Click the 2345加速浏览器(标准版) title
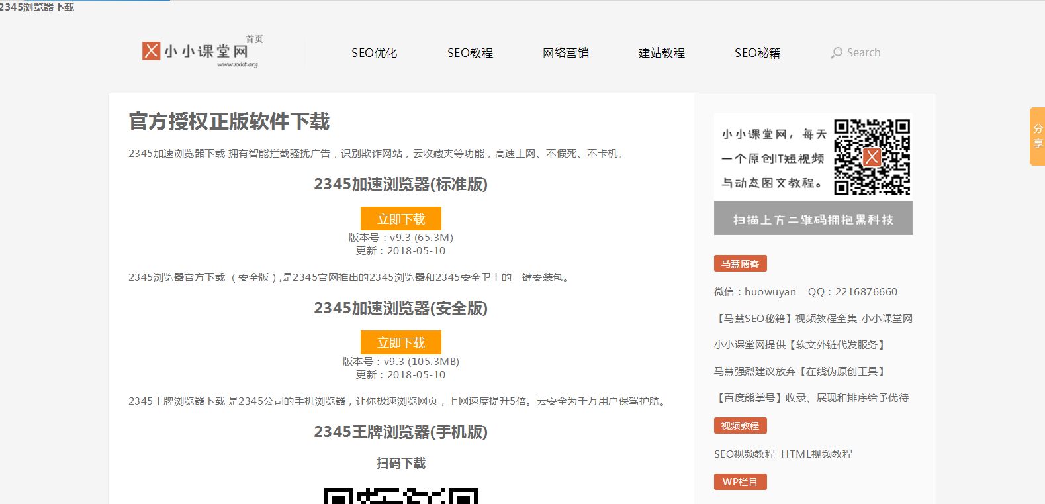This screenshot has height=504, width=1045. click(401, 185)
